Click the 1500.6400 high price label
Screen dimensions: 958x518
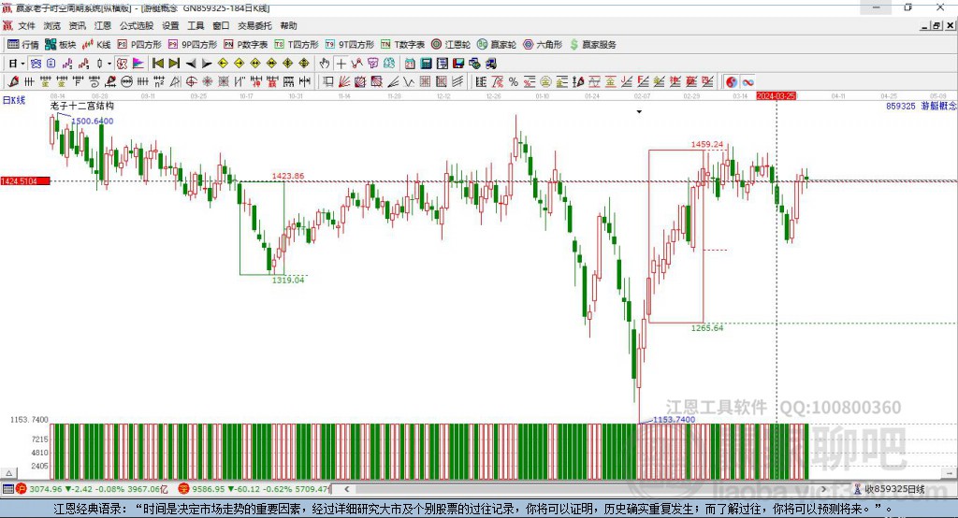point(93,121)
